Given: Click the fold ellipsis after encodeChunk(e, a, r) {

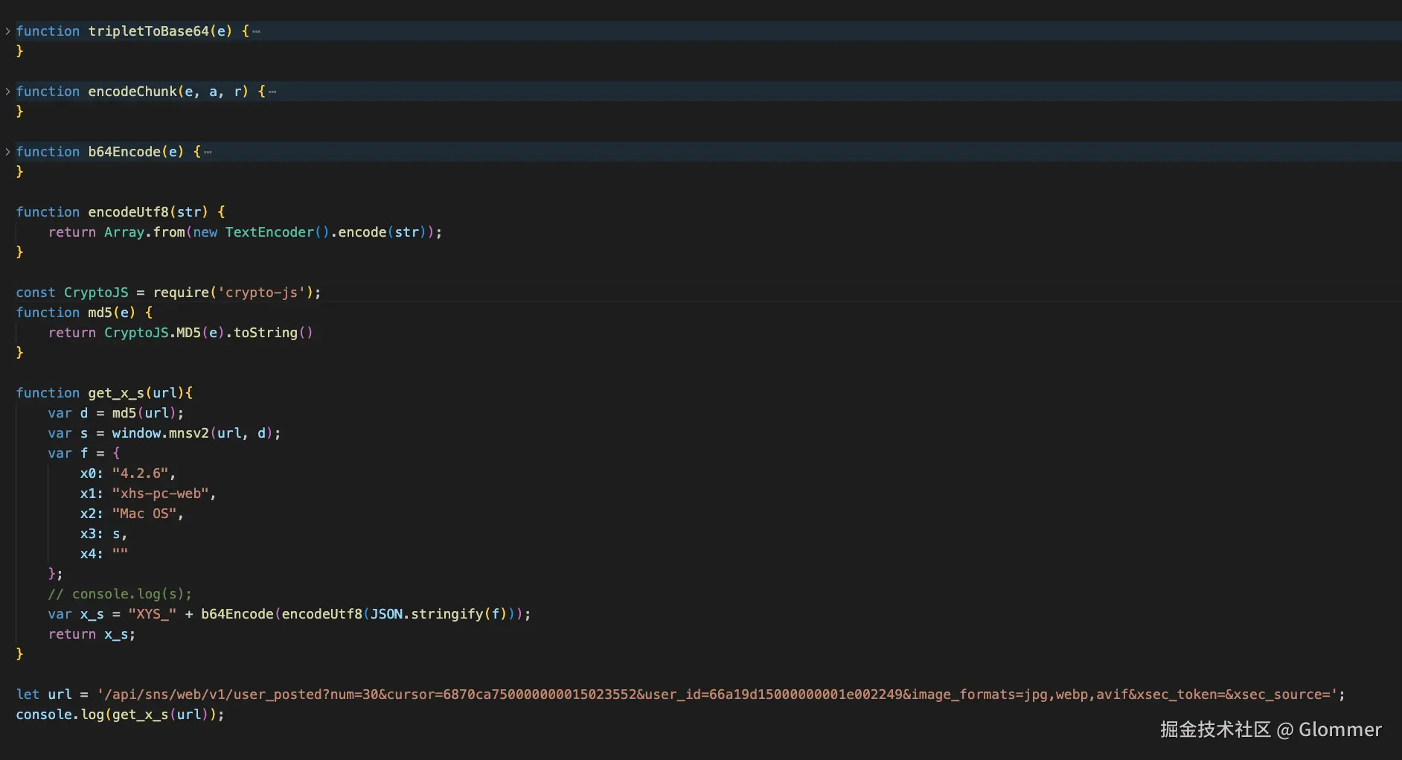Looking at the screenshot, I should [x=272, y=92].
